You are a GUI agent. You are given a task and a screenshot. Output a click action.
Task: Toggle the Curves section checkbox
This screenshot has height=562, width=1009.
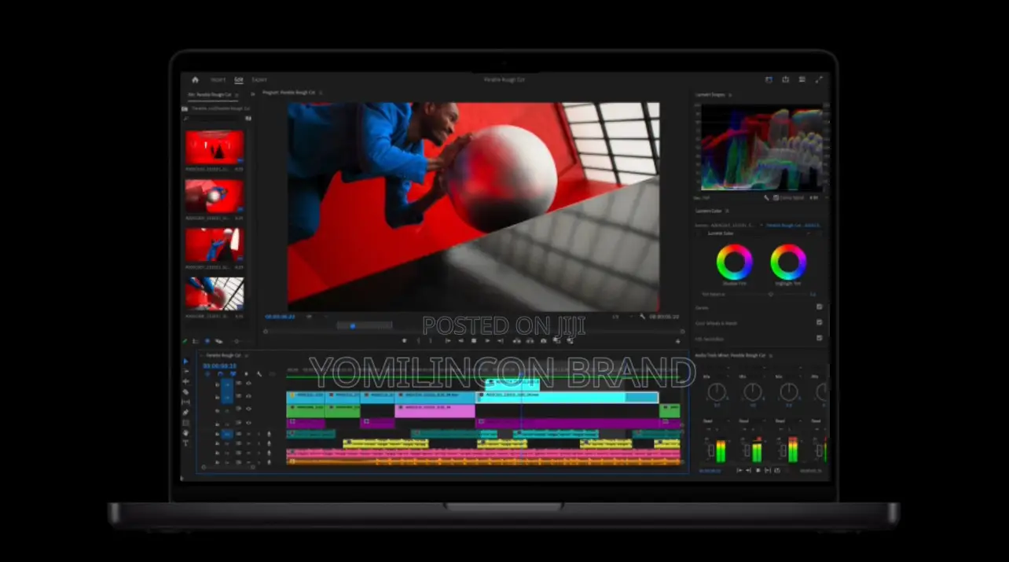click(x=819, y=307)
